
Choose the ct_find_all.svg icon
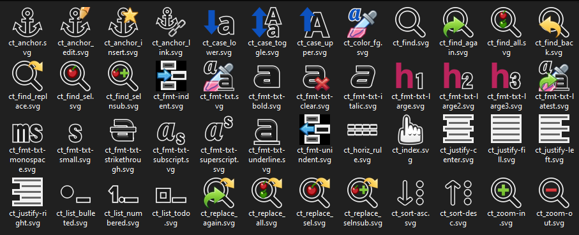506,22
